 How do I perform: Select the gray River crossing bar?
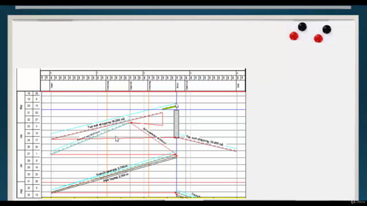click(176, 124)
